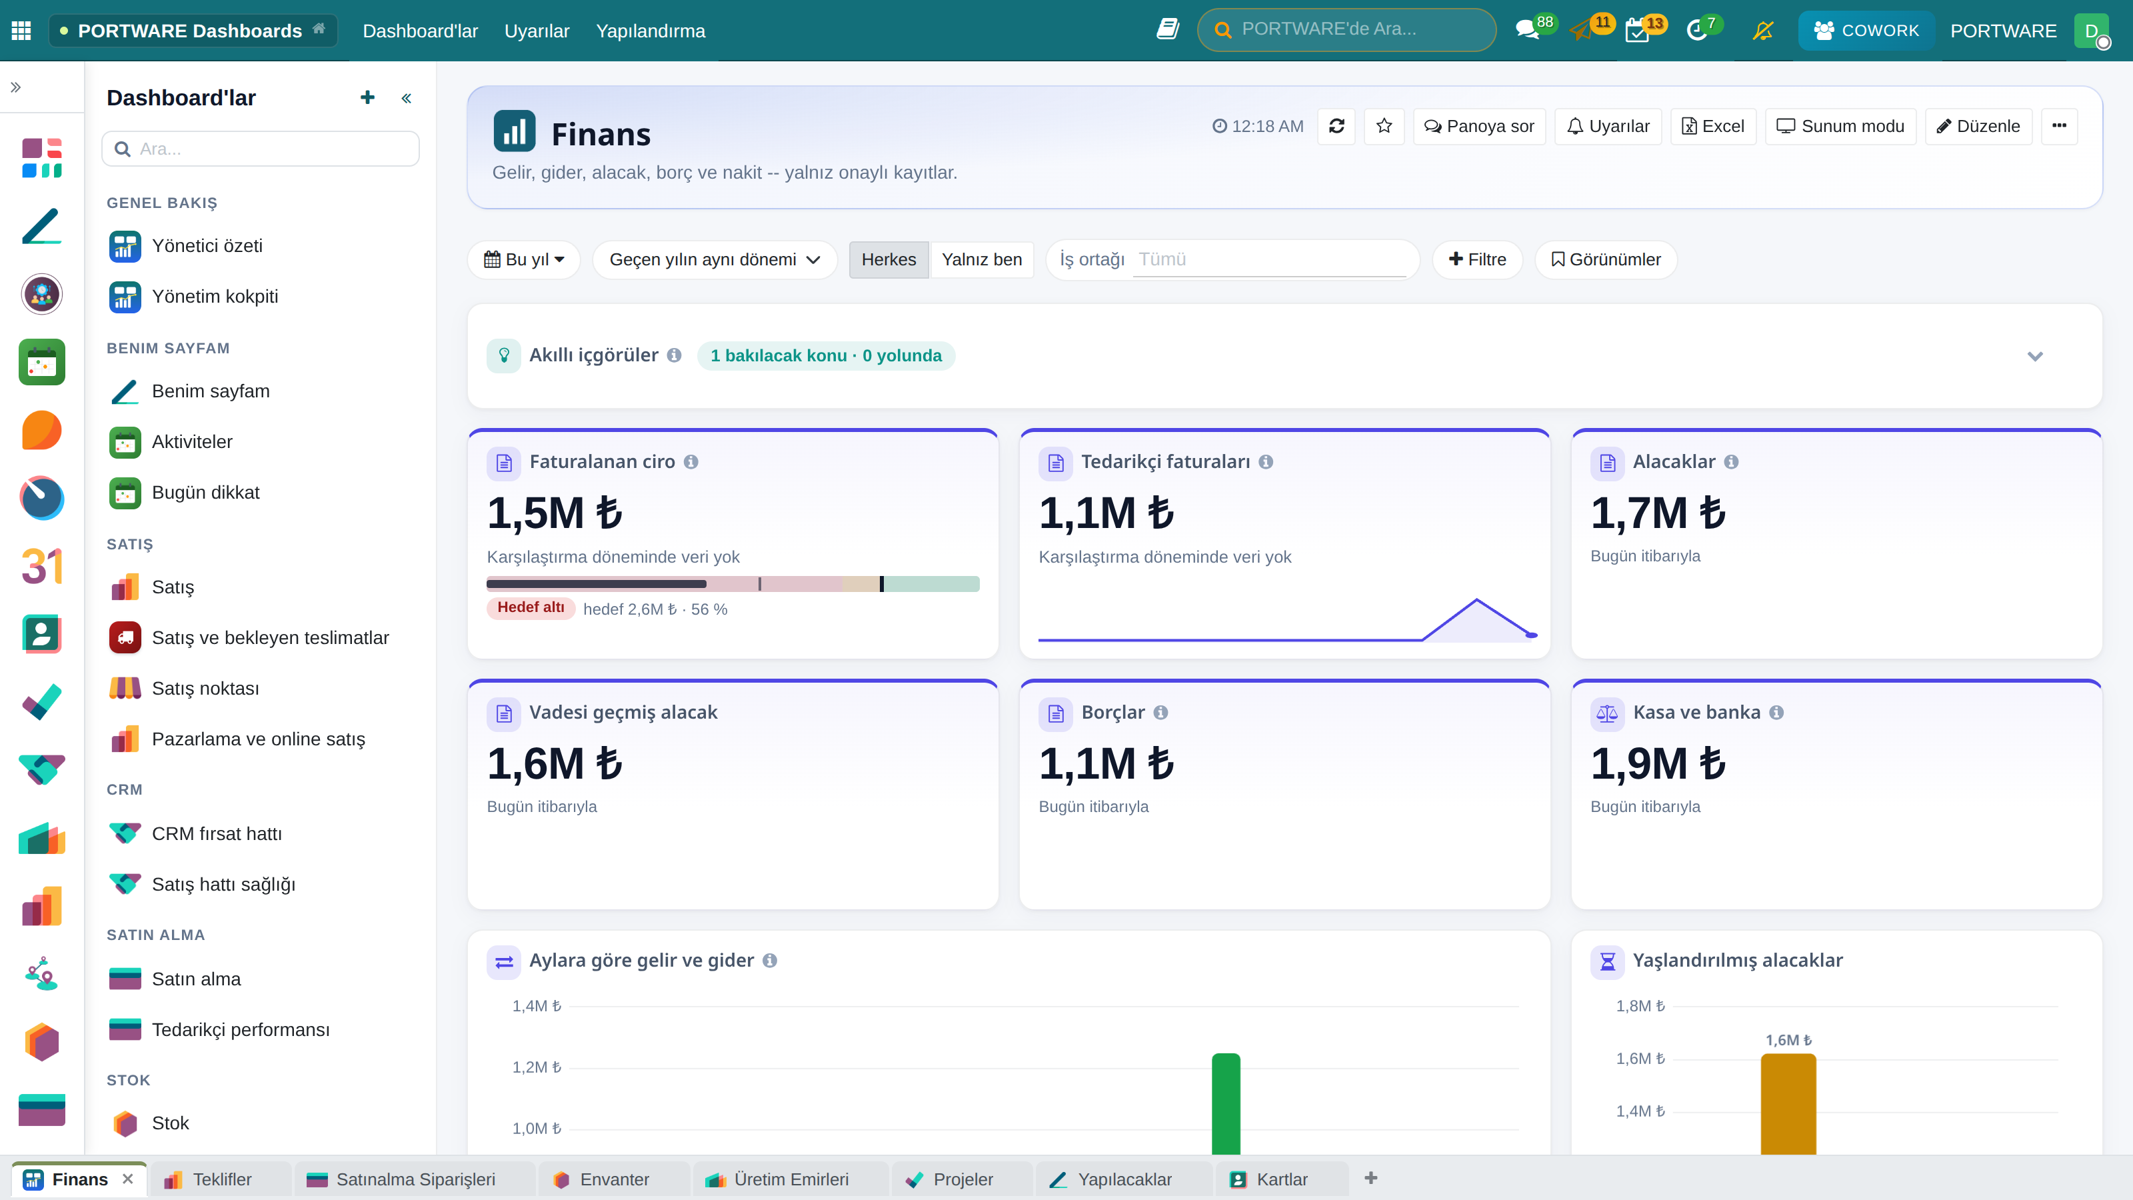Switch to Üretim Emirleri bottom tab
The width and height of the screenshot is (2133, 1200).
coord(791,1180)
